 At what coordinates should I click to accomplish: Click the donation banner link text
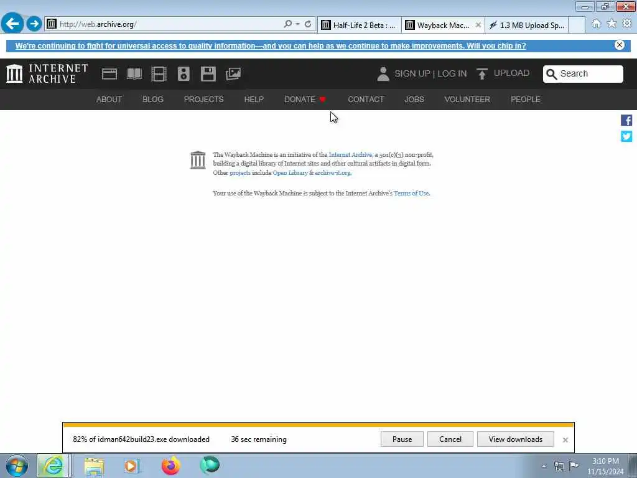[271, 46]
